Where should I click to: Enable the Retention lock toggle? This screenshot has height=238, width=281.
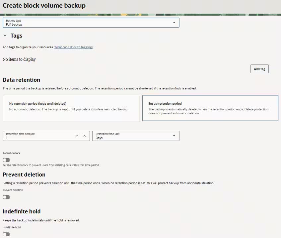pyautogui.click(x=6, y=160)
